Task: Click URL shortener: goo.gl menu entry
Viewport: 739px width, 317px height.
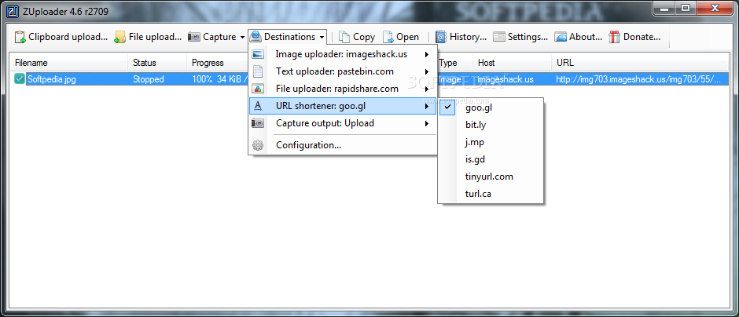Action: pyautogui.click(x=343, y=106)
